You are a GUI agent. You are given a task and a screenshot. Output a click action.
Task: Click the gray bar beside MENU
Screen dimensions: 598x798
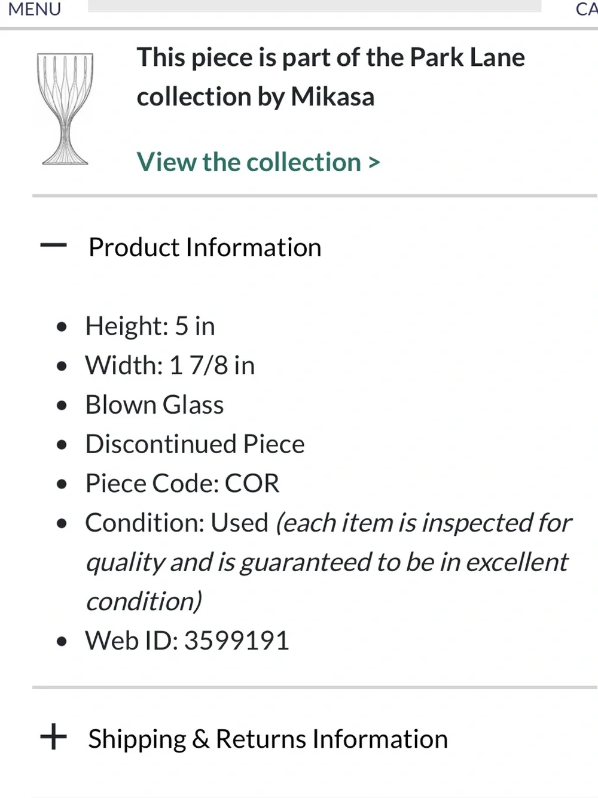315,6
